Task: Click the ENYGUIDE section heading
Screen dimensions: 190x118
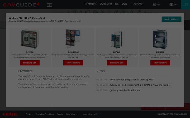Action: [x=26, y=71]
